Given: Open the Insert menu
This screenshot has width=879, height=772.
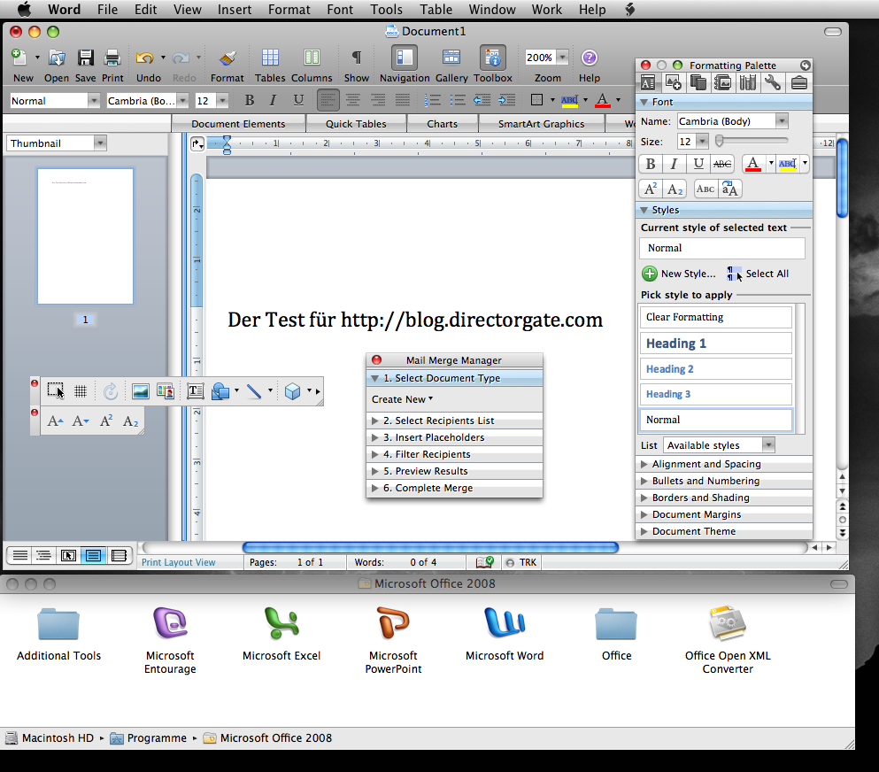Looking at the screenshot, I should (x=235, y=10).
